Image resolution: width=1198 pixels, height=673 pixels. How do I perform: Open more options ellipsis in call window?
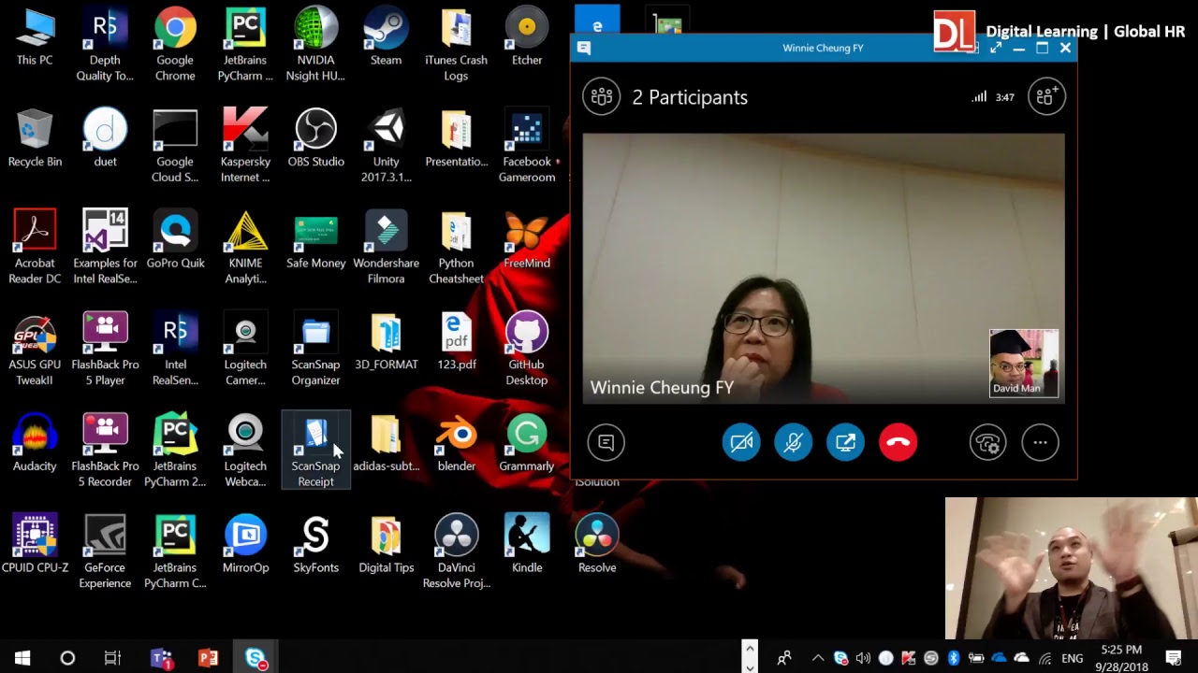click(1040, 442)
